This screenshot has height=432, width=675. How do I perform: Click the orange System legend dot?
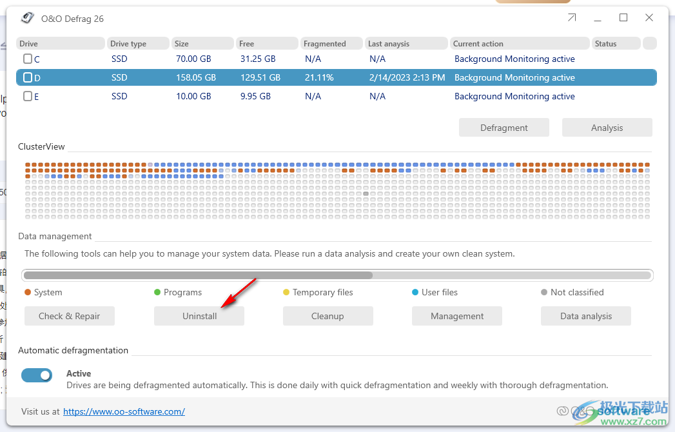28,292
